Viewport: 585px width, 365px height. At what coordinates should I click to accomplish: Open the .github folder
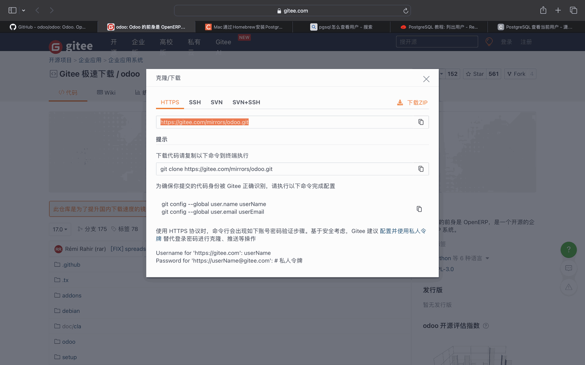click(x=71, y=265)
